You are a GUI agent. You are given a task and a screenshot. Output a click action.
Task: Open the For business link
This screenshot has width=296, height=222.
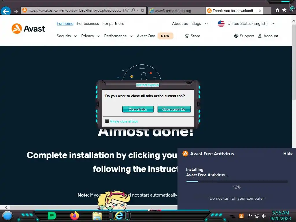click(88, 24)
